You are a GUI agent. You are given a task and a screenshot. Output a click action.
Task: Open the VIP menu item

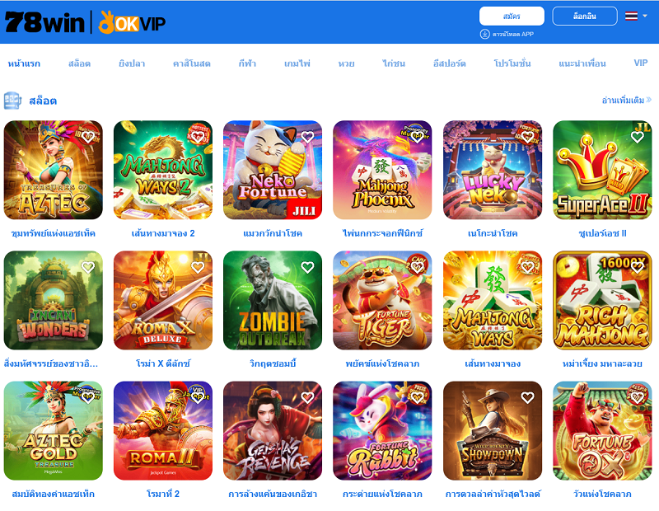coord(641,63)
